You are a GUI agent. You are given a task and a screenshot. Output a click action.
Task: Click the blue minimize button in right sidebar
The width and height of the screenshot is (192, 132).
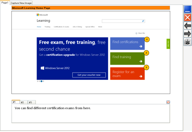pos(187,9)
